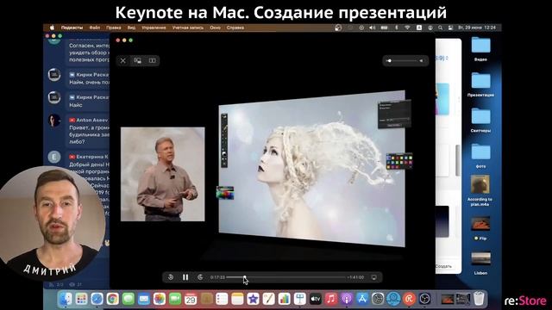Image resolution: width=552 pixels, height=310 pixels.
Task: Open Apple TV in the Dock
Action: [316, 299]
